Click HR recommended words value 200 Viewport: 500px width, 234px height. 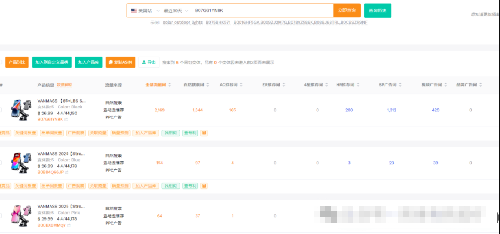pos(349,110)
